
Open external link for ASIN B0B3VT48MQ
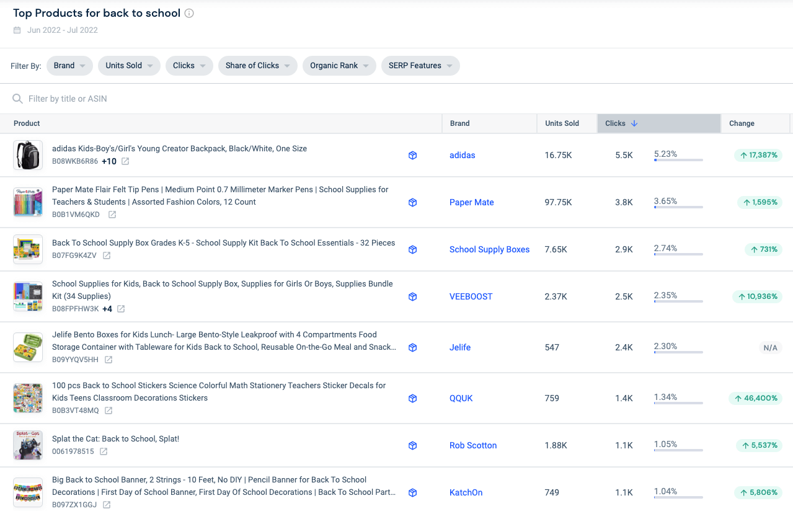click(109, 411)
